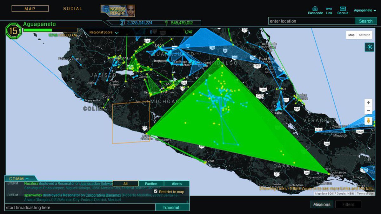Open the Terms of Use link
Viewport: 381px width, 214px height.
365,194
